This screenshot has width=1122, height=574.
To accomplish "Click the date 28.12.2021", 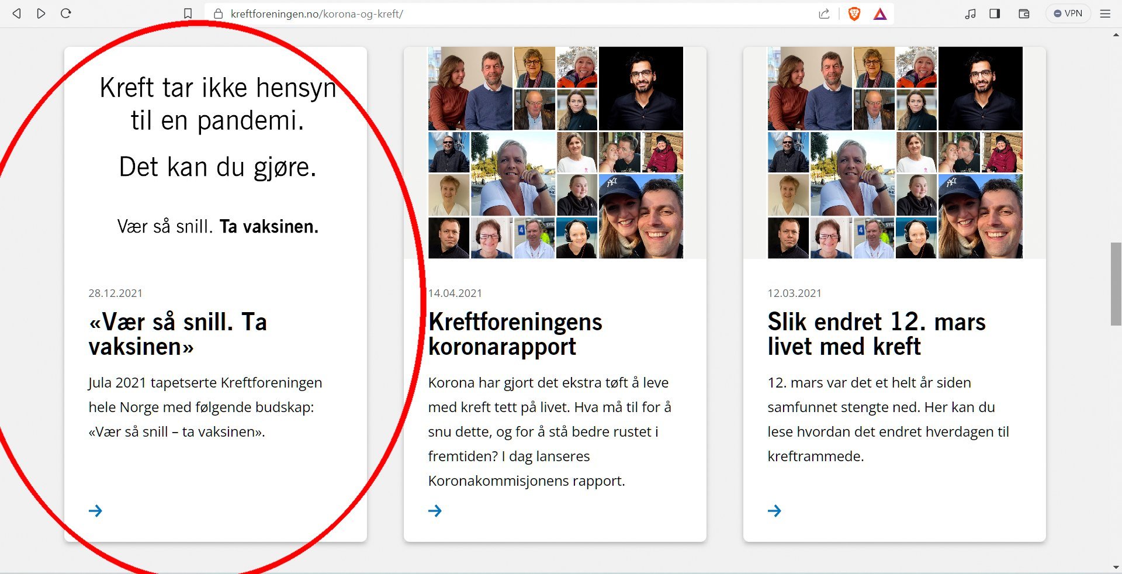I will pos(115,293).
